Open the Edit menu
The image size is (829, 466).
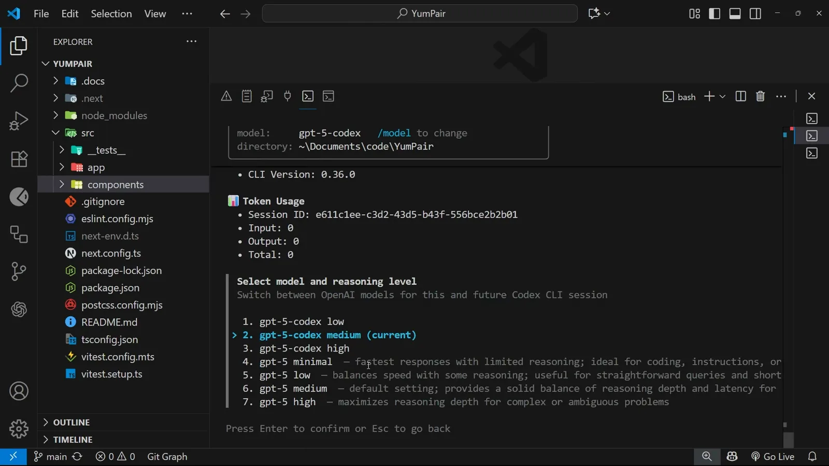pos(70,13)
